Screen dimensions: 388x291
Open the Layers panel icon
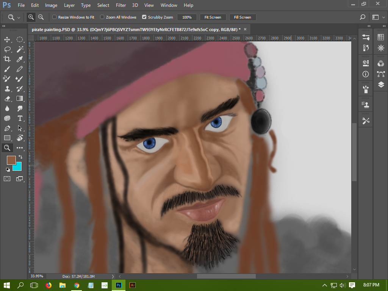pyautogui.click(x=381, y=85)
